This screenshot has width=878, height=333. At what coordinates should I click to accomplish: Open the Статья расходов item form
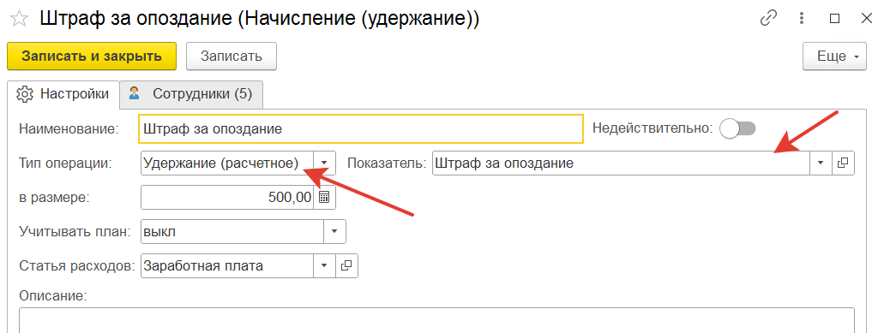pyautogui.click(x=346, y=266)
